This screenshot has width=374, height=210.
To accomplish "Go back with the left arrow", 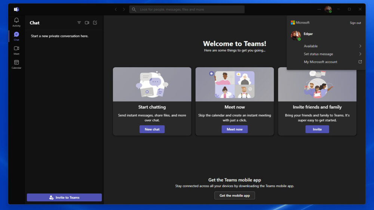I will pyautogui.click(x=116, y=9).
